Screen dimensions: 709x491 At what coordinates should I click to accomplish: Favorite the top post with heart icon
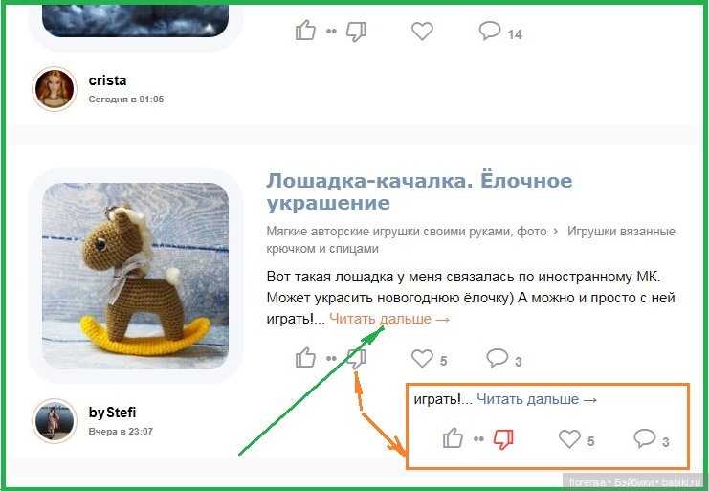click(x=422, y=32)
